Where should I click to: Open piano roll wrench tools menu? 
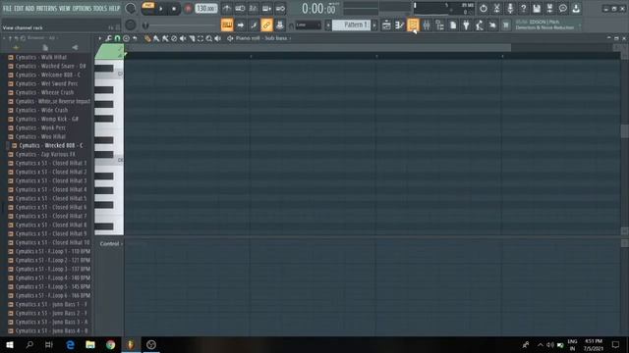pyautogui.click(x=108, y=38)
